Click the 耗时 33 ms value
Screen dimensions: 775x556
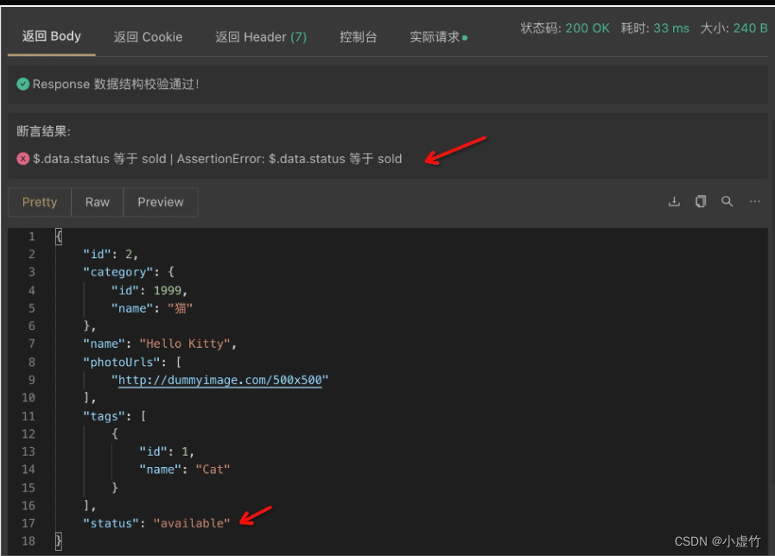655,28
